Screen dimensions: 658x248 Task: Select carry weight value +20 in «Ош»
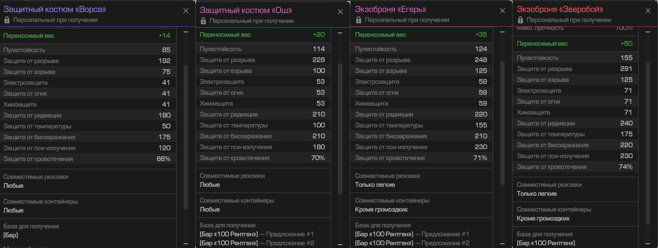click(319, 35)
